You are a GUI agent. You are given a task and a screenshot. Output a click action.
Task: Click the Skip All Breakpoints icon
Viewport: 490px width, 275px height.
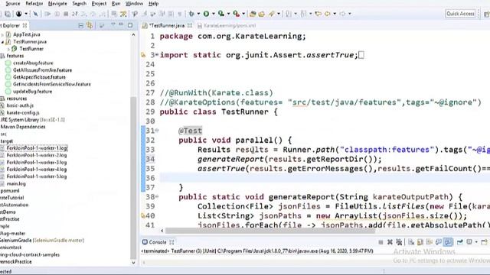click(36, 14)
